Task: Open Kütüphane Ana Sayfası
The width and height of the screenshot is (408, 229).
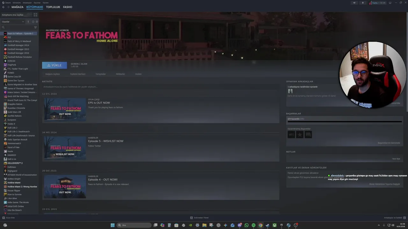Action: coord(16,15)
